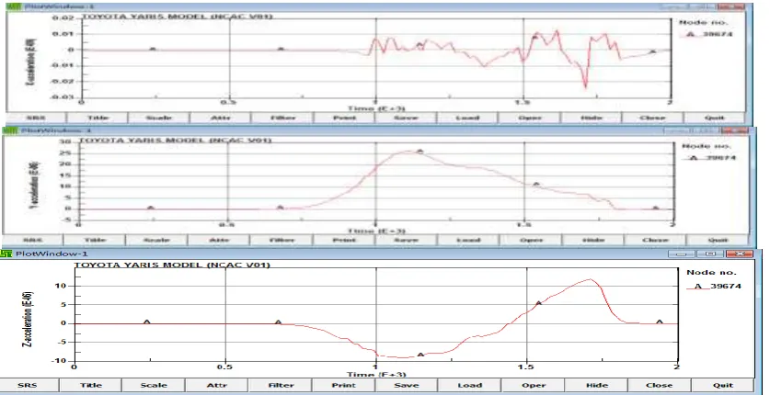770x395 pixels.
Task: Select legend entry A_39674 in X-acceleration plot
Action: coord(707,34)
